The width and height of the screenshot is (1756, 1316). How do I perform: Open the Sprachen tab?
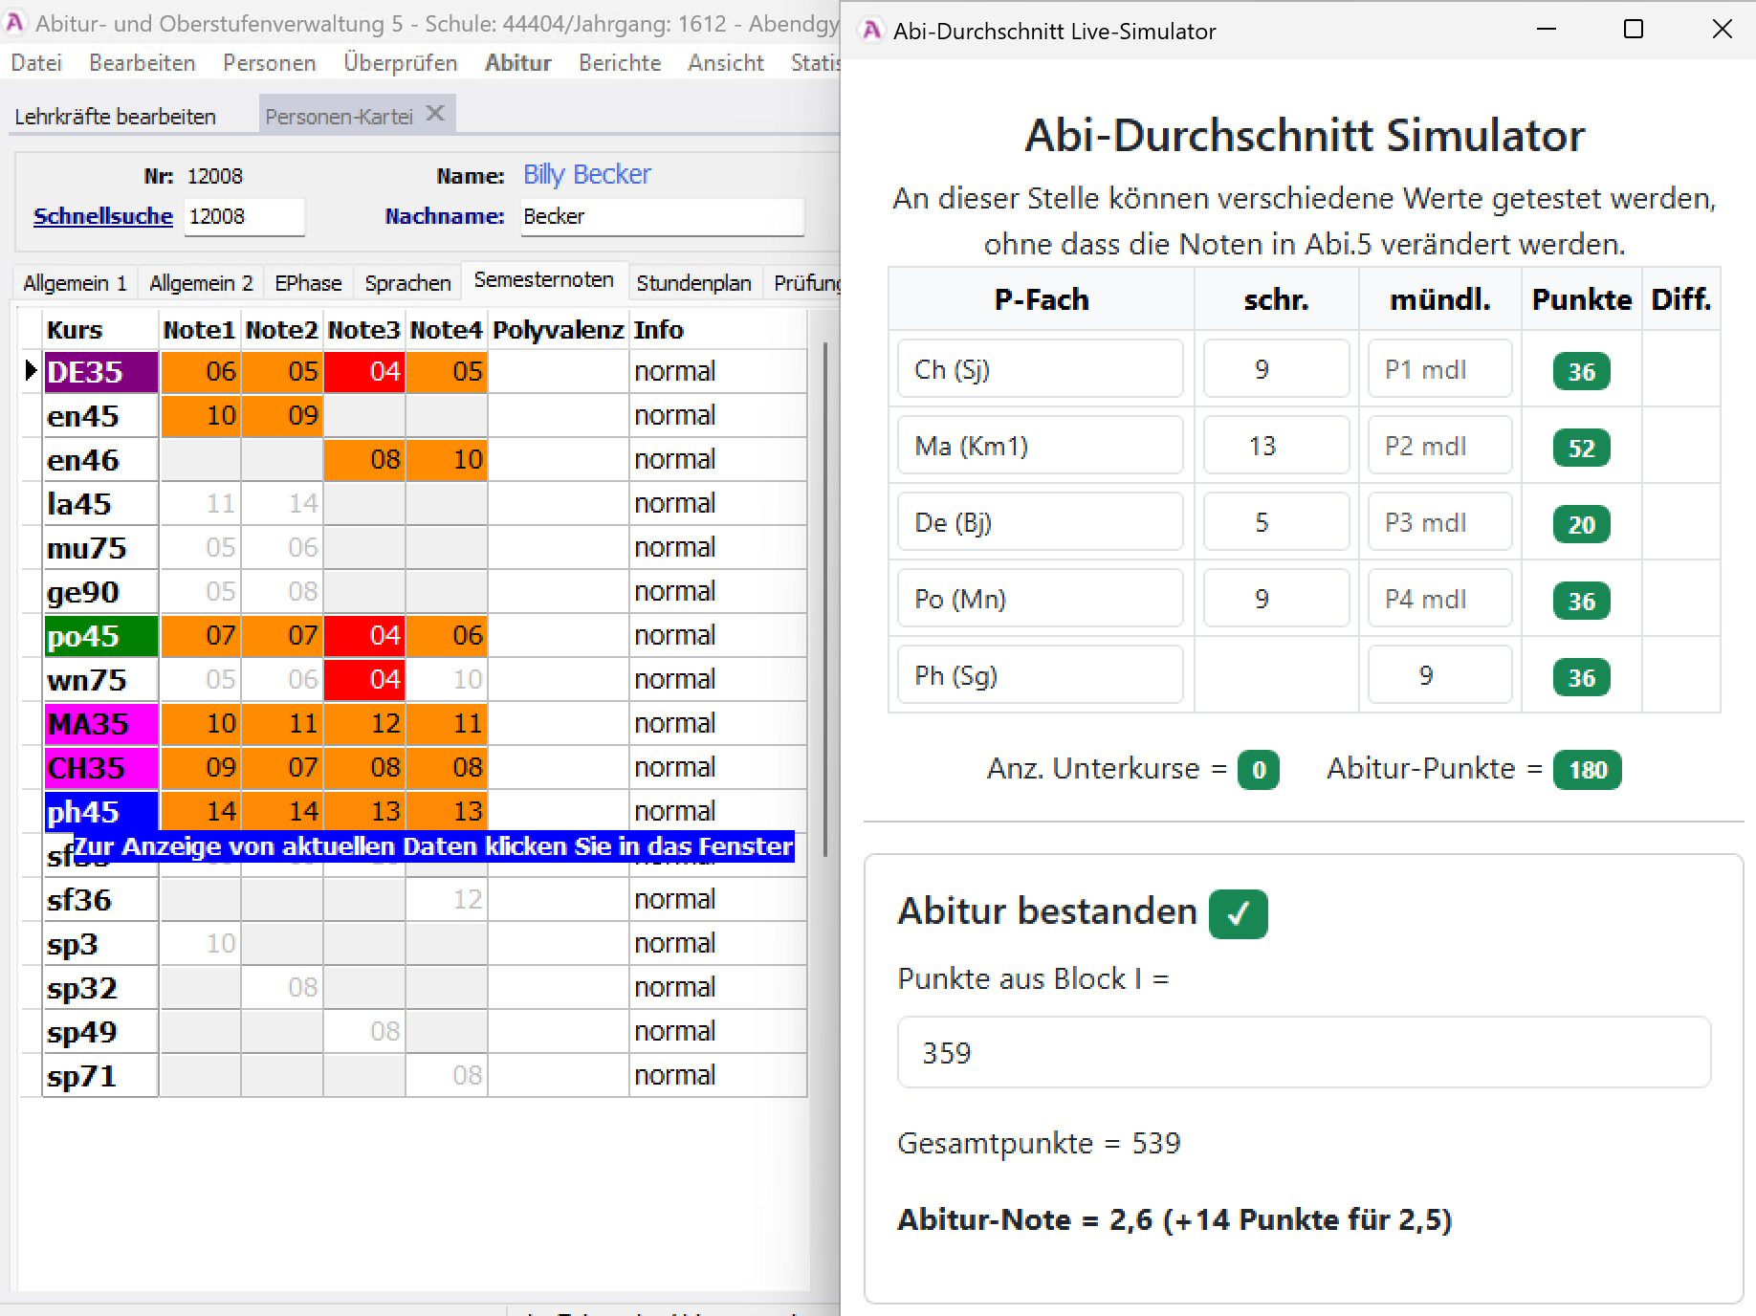pos(407,283)
